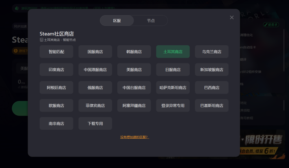Open the 没有想加速的区服? link
The height and width of the screenshot is (168, 289).
coord(135,137)
